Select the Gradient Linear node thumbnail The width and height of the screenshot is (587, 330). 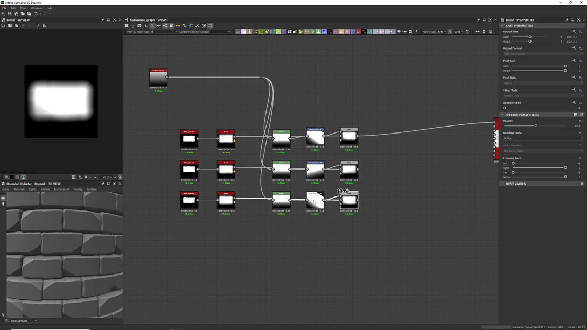click(158, 79)
